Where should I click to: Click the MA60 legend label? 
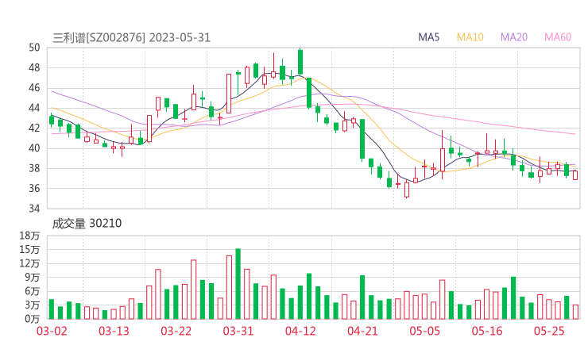(x=558, y=37)
